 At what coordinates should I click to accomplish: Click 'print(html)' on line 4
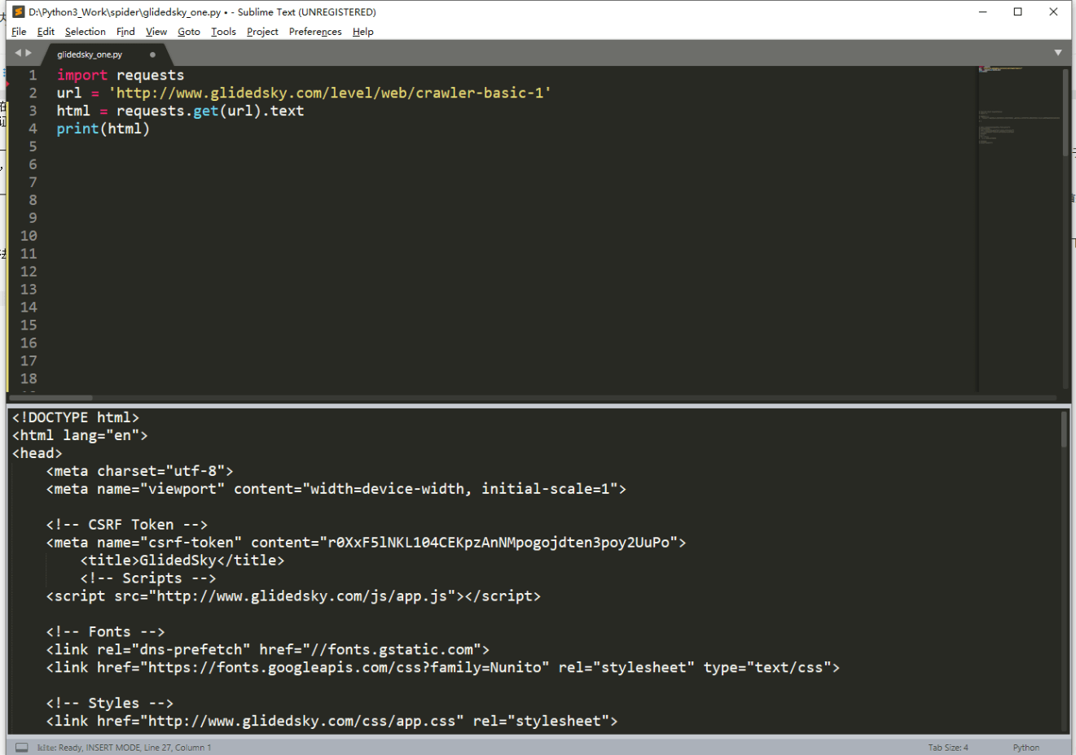pos(103,129)
